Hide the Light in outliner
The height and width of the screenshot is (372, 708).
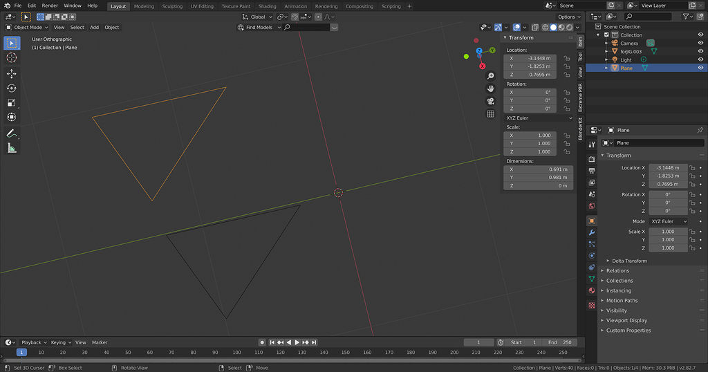700,59
